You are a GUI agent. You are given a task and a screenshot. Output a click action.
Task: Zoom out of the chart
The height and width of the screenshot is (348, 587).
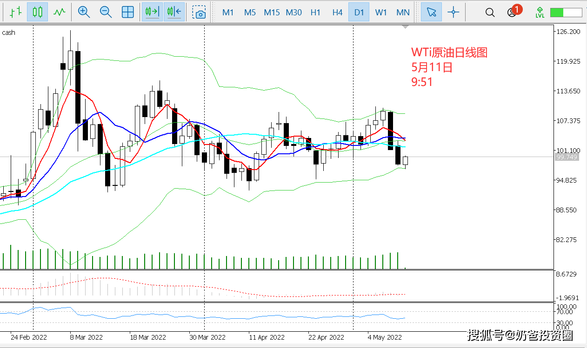(x=106, y=12)
